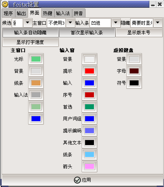This screenshot has width=164, height=187.
Task: Click the fcitx smiley icon in title bar
Action: point(5,4)
